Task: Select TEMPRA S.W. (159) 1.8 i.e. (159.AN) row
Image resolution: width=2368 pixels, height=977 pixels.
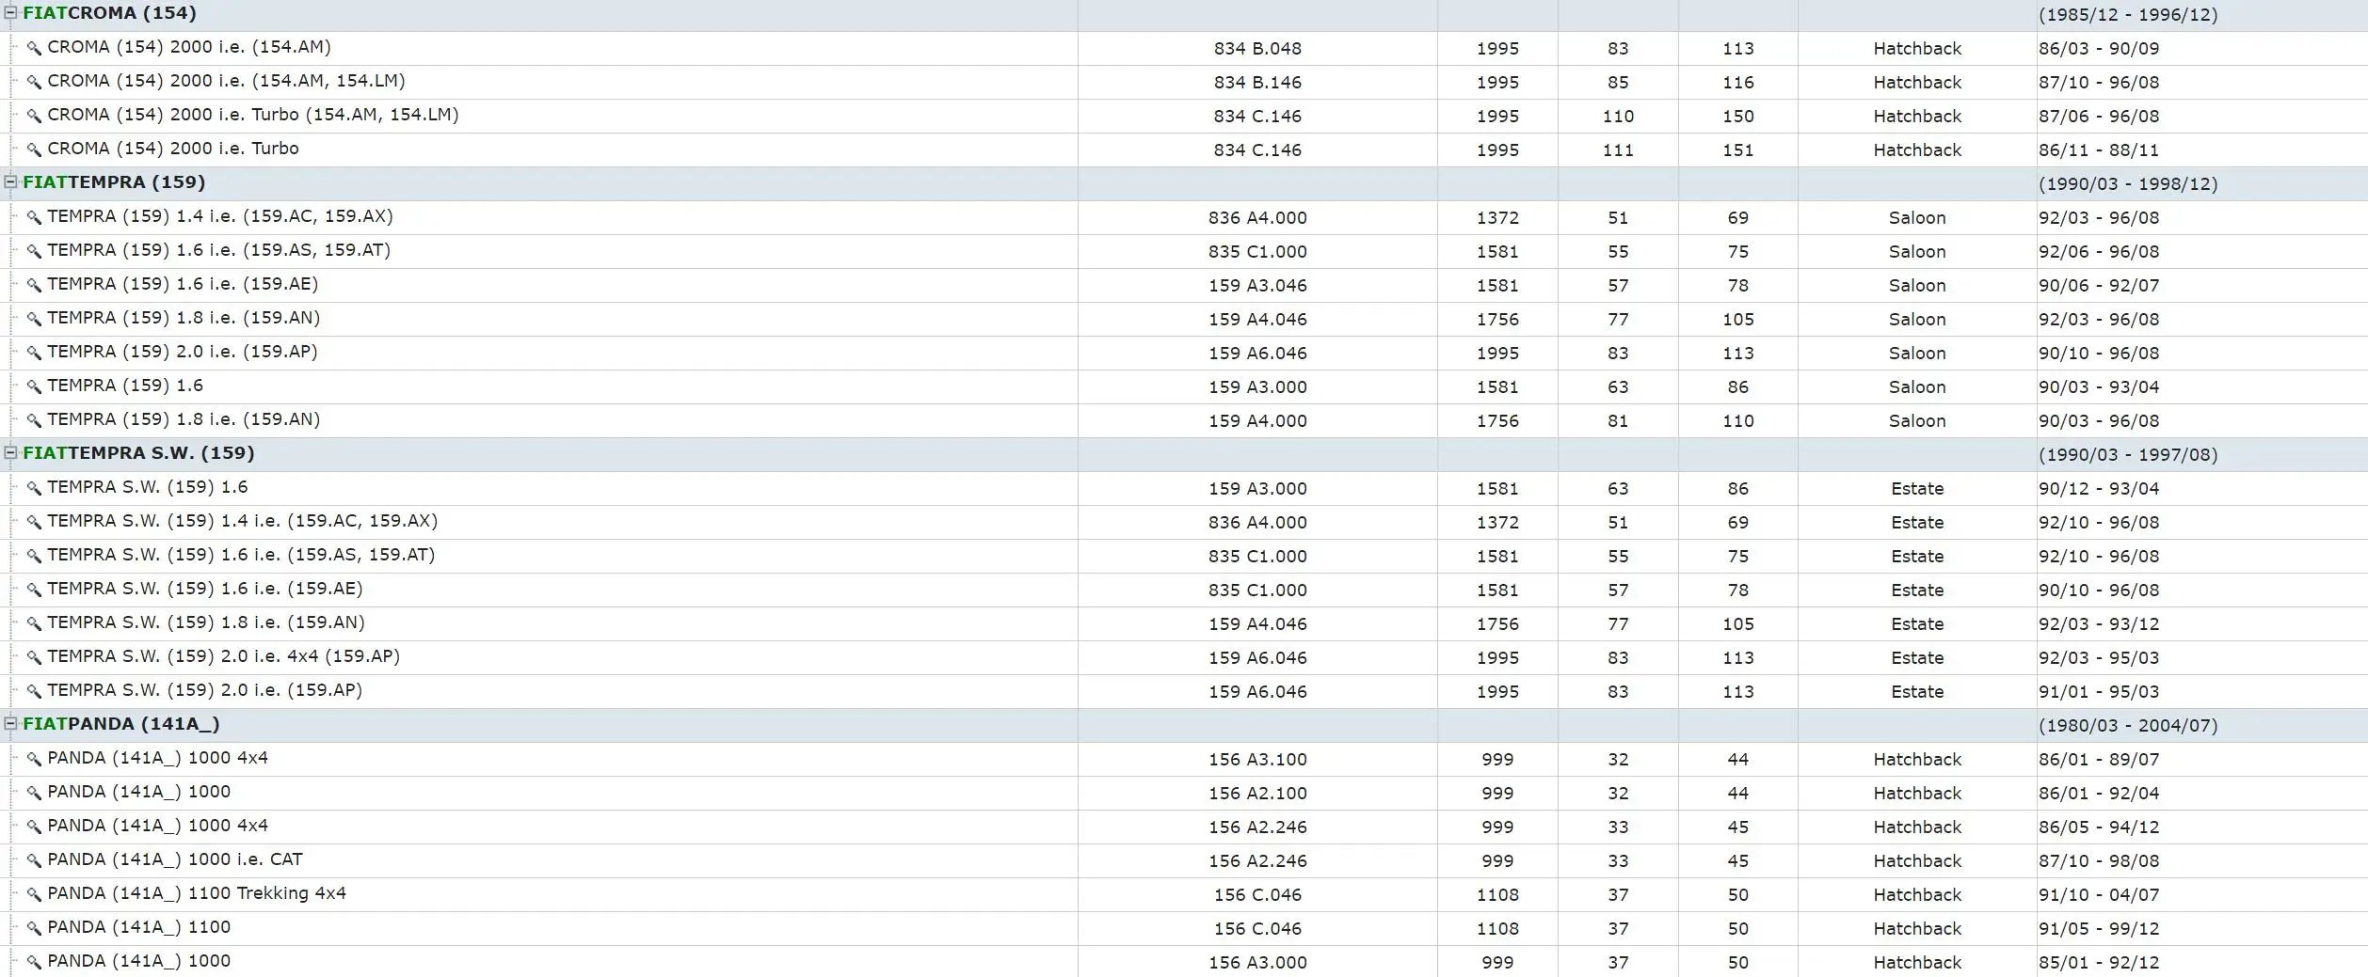Action: click(1184, 623)
